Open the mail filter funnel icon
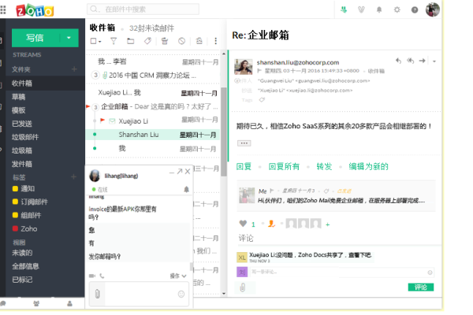The width and height of the screenshot is (473, 315). [114, 41]
